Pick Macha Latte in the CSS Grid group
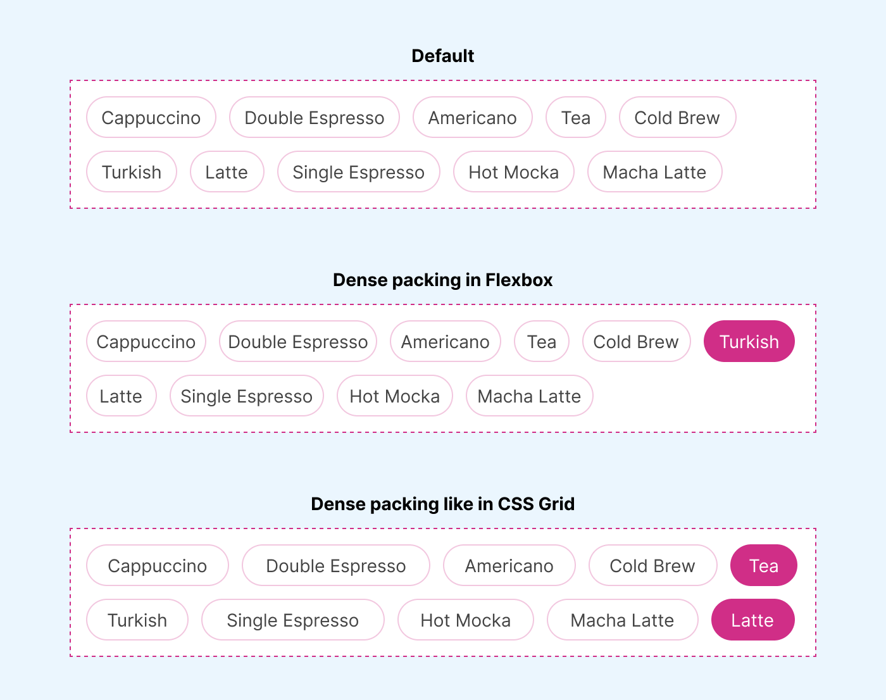This screenshot has height=700, width=886. (622, 620)
